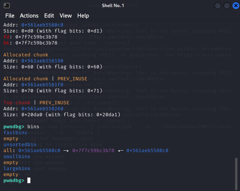This screenshot has height=191, width=240.
Task: Click the smallbins label
Action: [x=17, y=157]
